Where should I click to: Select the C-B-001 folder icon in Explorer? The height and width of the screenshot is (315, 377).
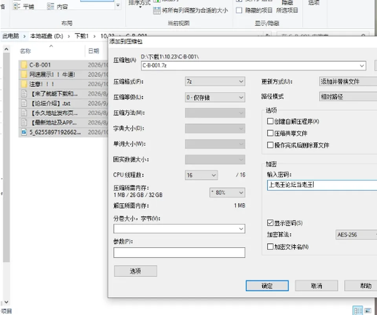24,65
